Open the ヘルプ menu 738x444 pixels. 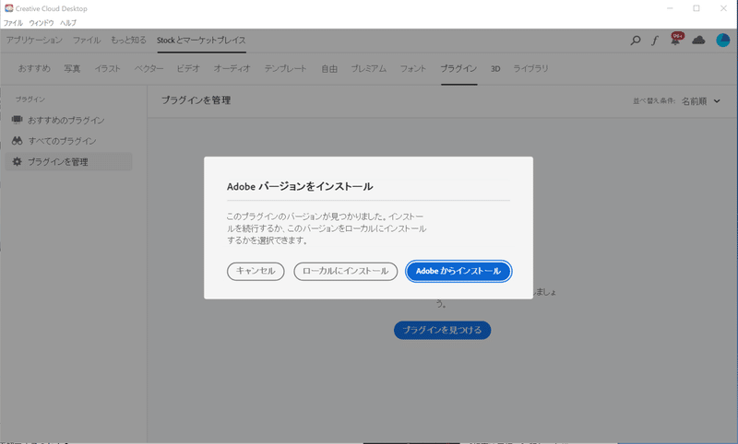(x=67, y=22)
